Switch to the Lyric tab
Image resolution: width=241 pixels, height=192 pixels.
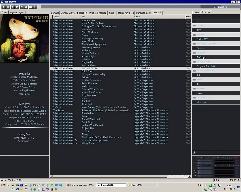pos(21,12)
